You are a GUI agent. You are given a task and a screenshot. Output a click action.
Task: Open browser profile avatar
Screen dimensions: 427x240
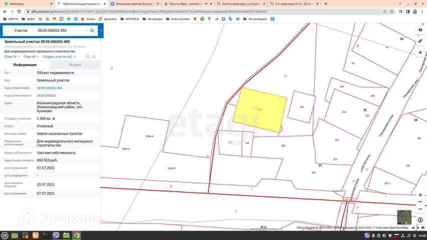click(x=415, y=11)
